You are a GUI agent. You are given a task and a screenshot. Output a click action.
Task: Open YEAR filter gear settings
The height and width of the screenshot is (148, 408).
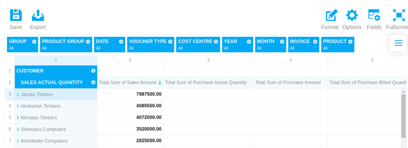[249, 42]
